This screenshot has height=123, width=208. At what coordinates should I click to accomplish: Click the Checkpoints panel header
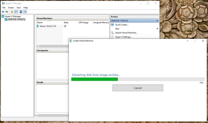coord(52,51)
